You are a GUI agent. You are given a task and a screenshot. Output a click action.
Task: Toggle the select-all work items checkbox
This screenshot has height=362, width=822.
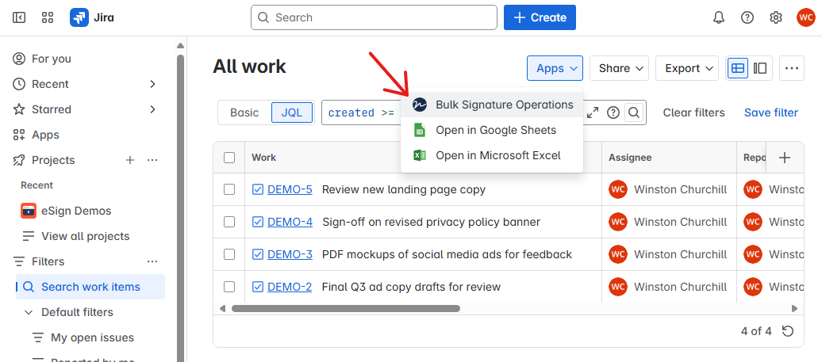(x=229, y=158)
